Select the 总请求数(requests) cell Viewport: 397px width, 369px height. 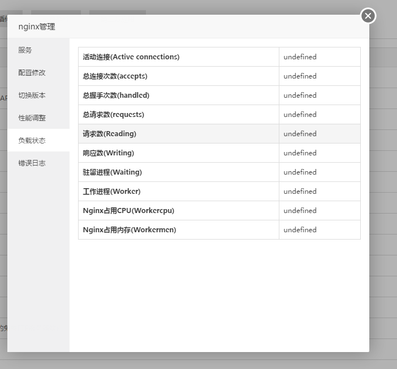click(x=179, y=115)
